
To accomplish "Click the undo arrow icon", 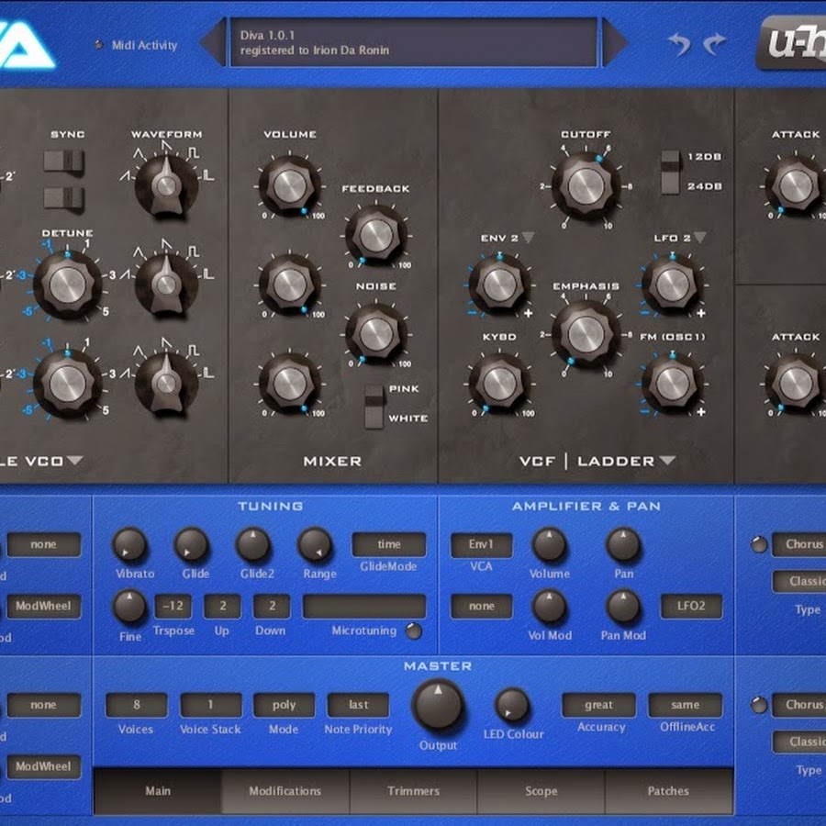I will [679, 43].
